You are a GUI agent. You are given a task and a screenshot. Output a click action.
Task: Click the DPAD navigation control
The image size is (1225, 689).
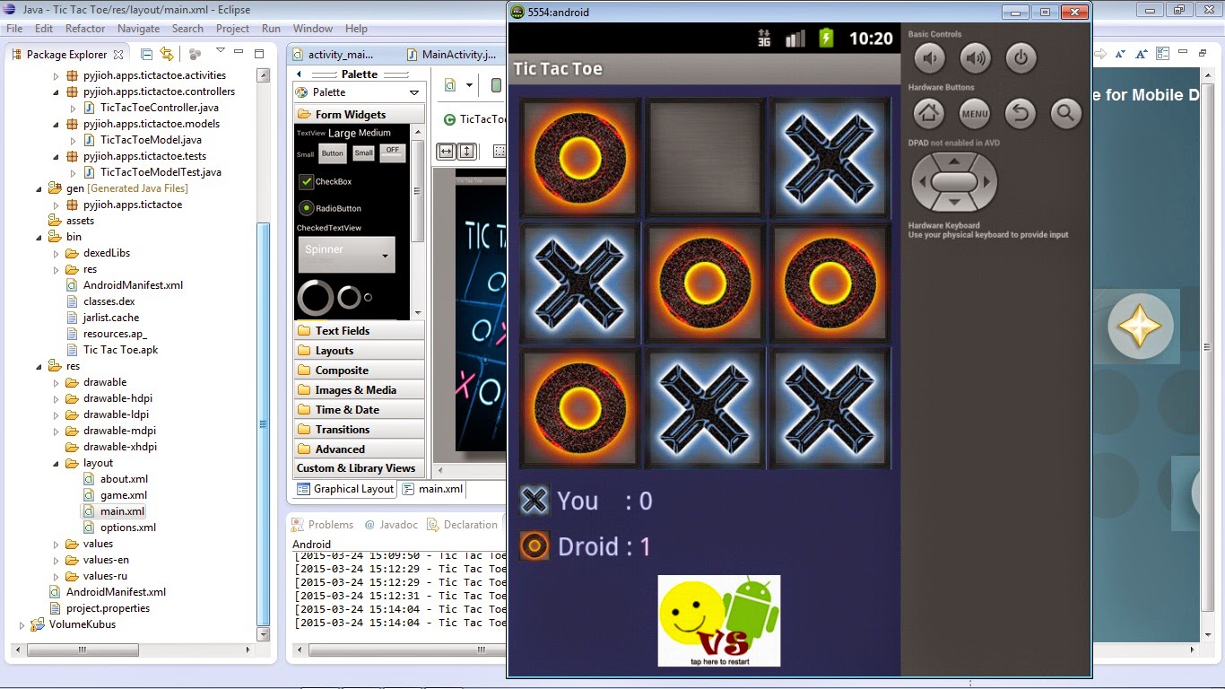pos(953,181)
